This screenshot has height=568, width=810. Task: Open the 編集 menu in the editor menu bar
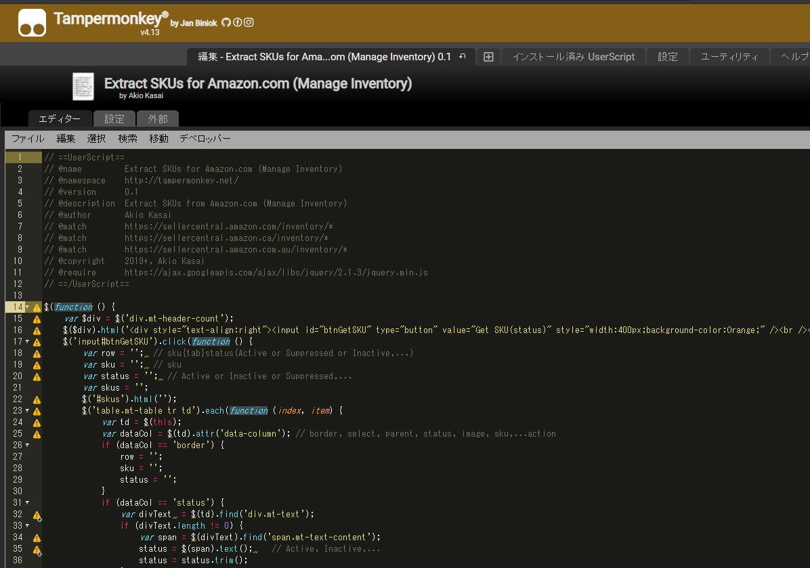pos(66,138)
